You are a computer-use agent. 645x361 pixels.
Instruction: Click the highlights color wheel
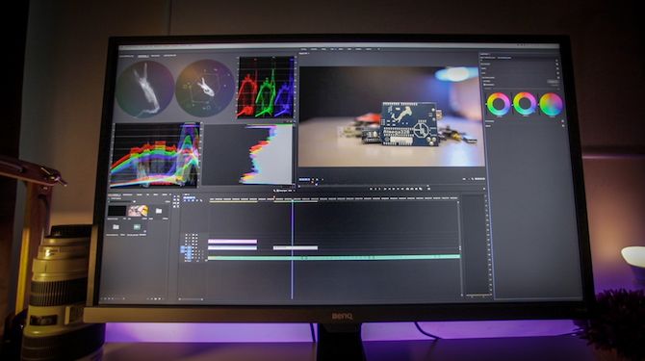click(551, 104)
